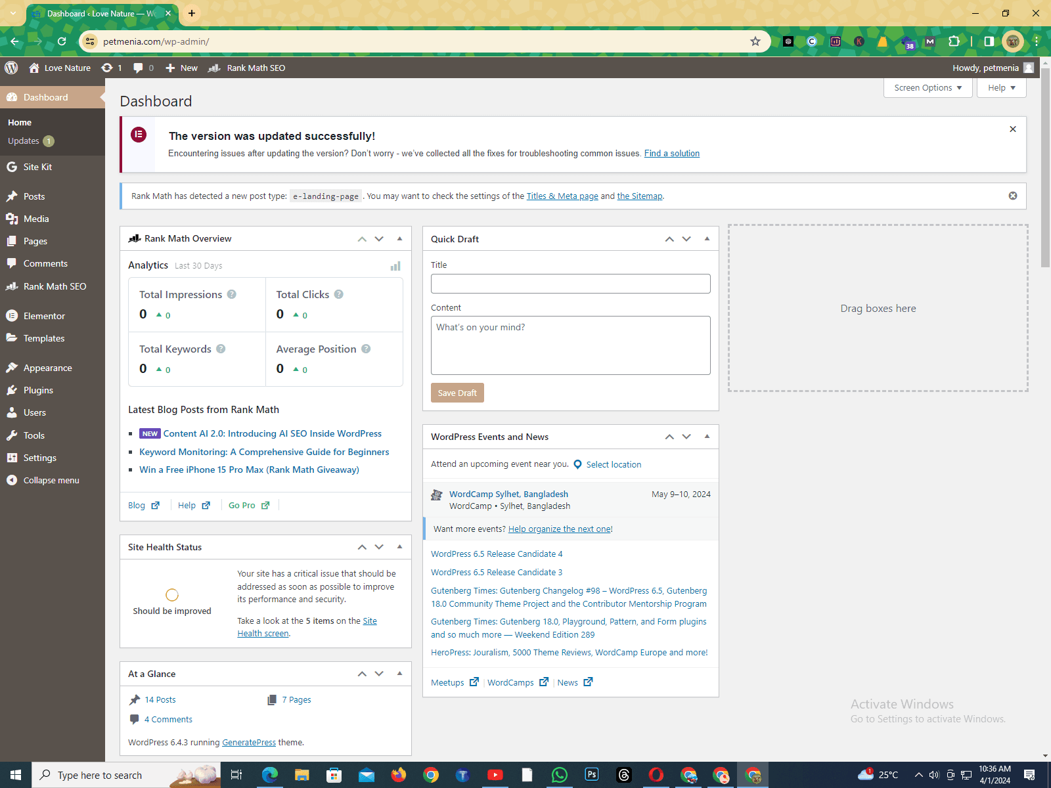
Task: Move Rank Math Overview box down
Action: click(379, 239)
